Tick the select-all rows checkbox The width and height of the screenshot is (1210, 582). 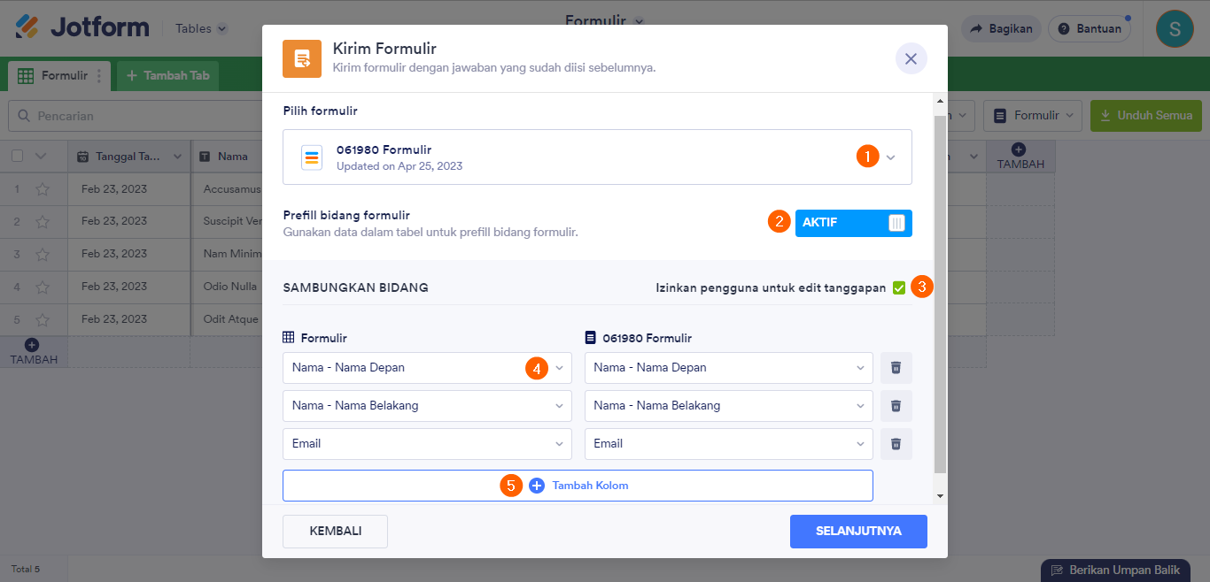pos(18,157)
